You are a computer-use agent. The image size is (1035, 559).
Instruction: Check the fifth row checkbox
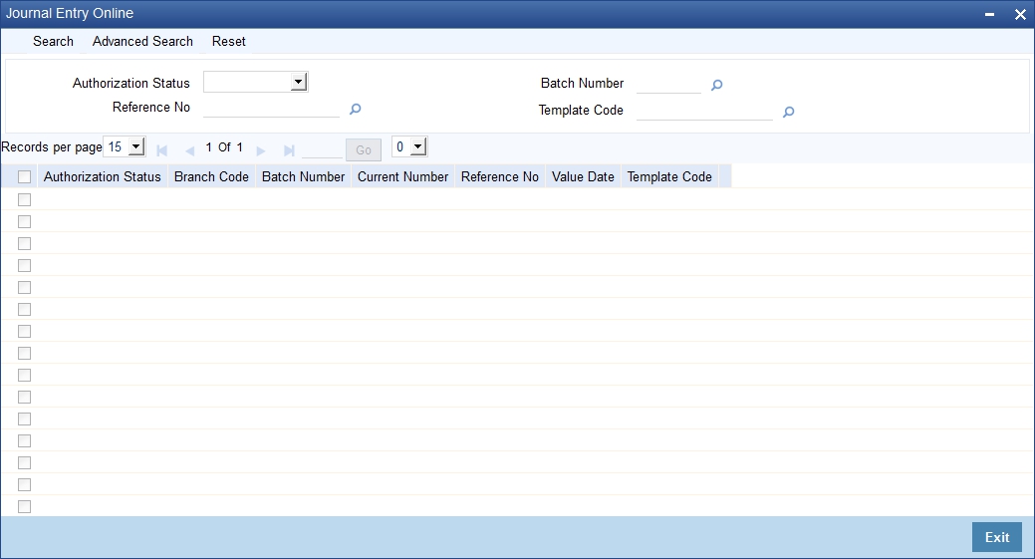tap(25, 287)
